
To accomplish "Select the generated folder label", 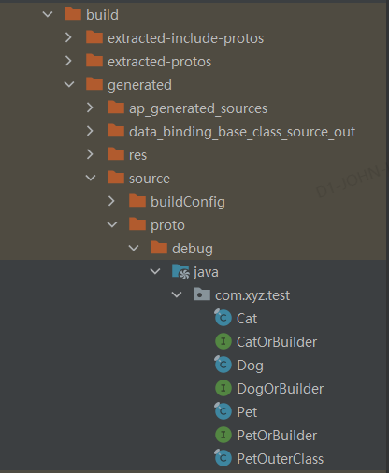I will click(x=139, y=85).
